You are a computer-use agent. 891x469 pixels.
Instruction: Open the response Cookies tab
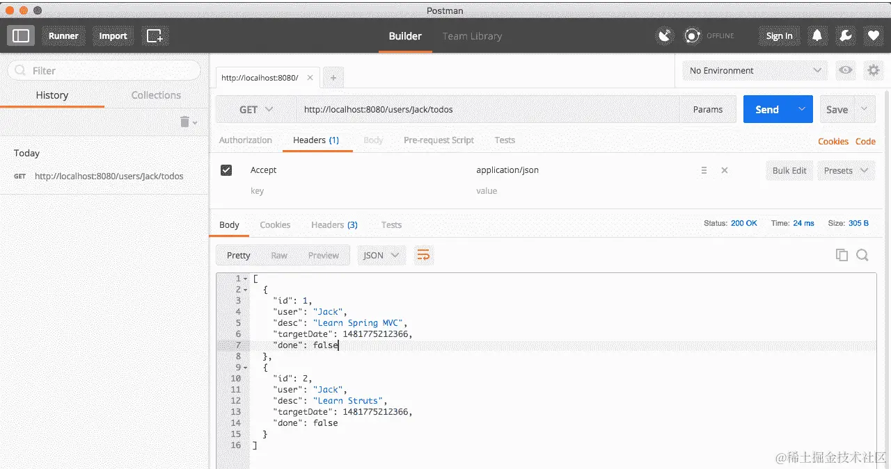pyautogui.click(x=275, y=224)
